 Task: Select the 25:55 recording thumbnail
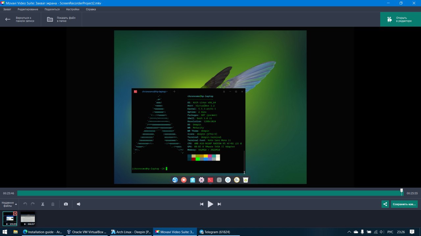(x=10, y=219)
